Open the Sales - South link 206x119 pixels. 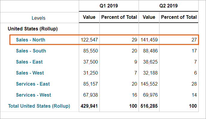click(x=31, y=51)
